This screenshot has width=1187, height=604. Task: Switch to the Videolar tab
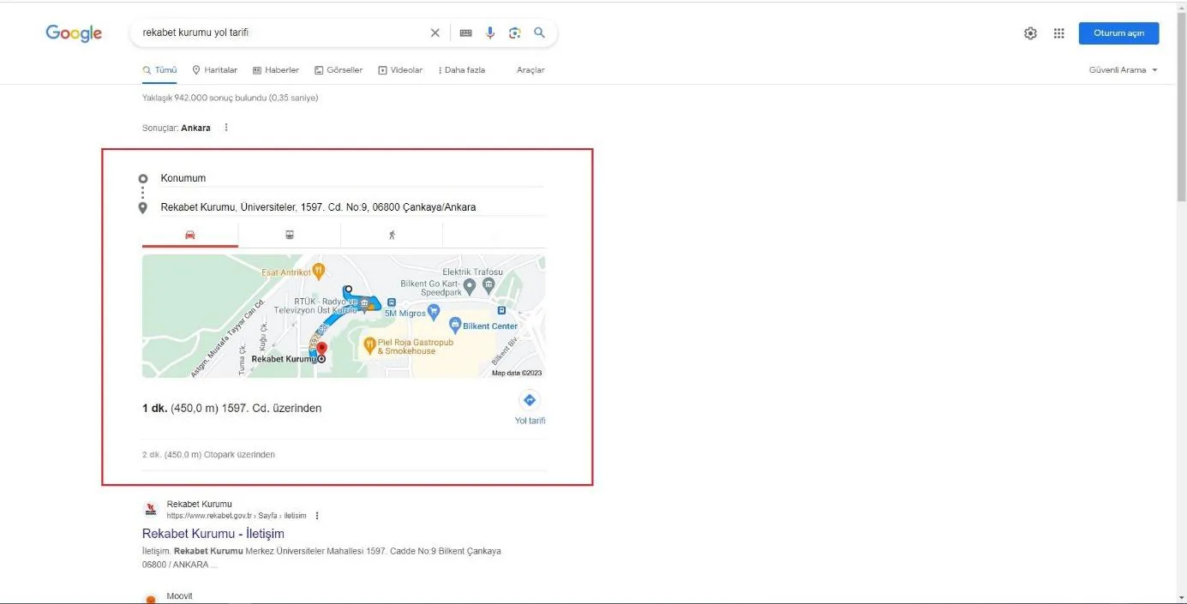(x=400, y=70)
